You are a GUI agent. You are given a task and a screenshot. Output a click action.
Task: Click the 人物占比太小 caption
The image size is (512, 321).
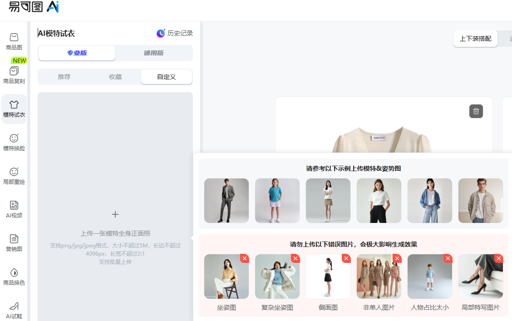click(430, 308)
